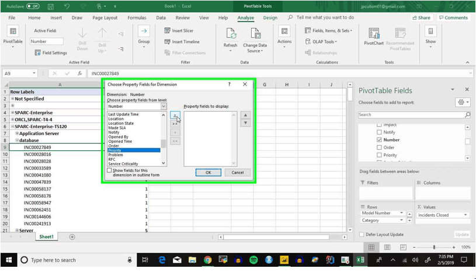This screenshot has width=476, height=279.
Task: Adjust the zoom slider handle
Action: [x=434, y=247]
